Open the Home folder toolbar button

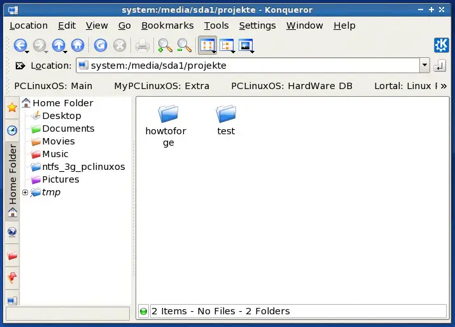[78, 45]
